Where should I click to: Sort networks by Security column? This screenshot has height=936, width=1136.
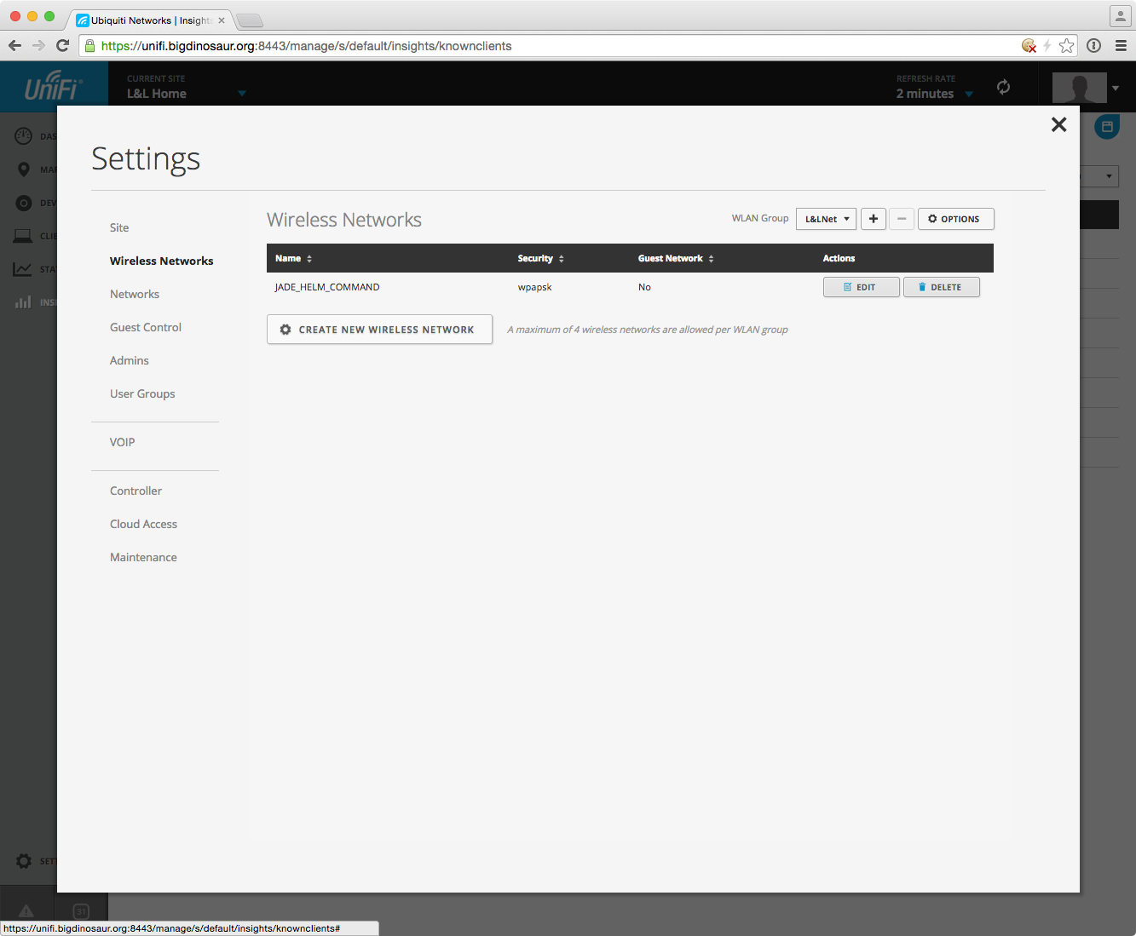pyautogui.click(x=540, y=258)
